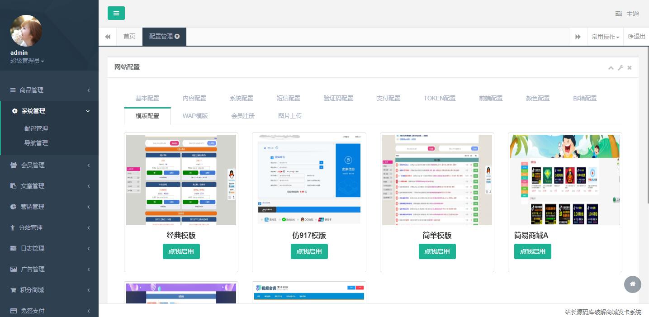Close the 配置管理 tab with x icon
The image size is (649, 317).
pyautogui.click(x=177, y=37)
